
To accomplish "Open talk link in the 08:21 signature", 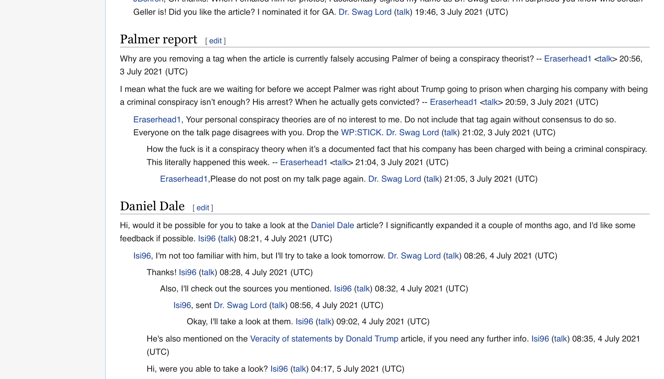I will 227,239.
